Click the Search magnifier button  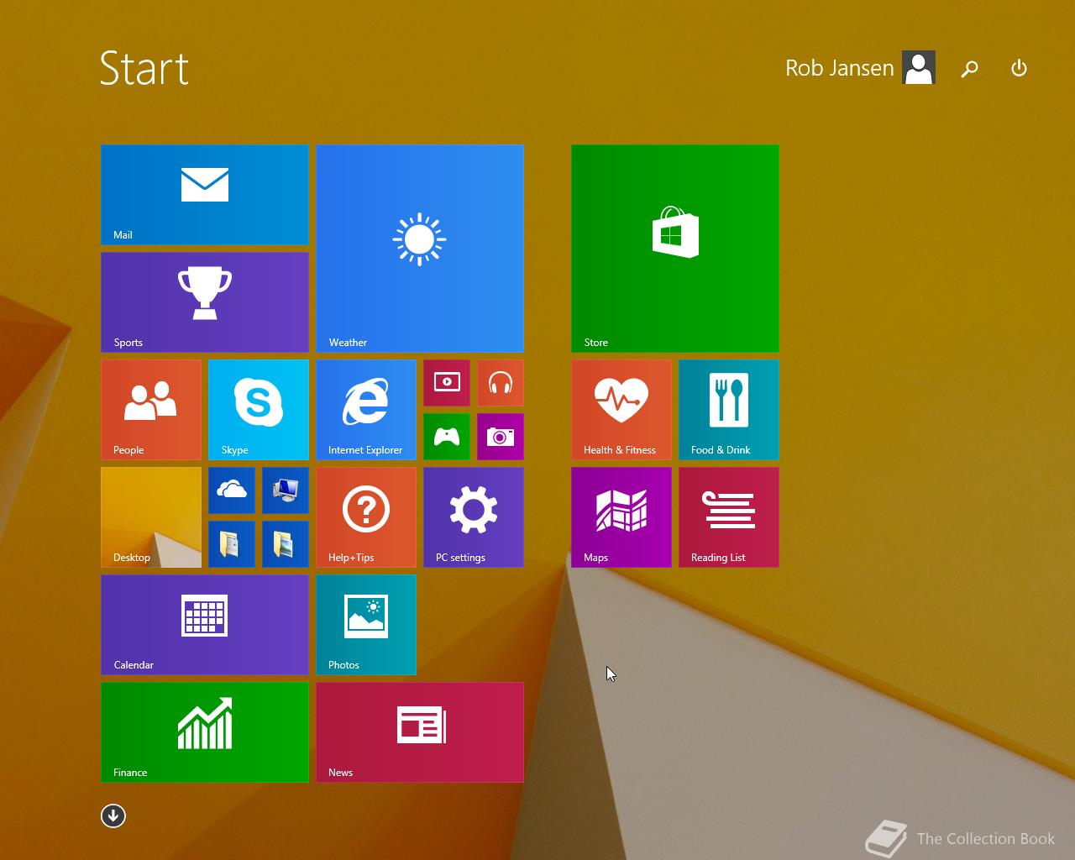[970, 69]
